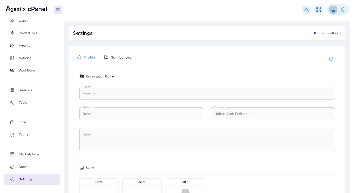Select the Dark logo card
The height and width of the screenshot is (193, 355).
(x=142, y=186)
